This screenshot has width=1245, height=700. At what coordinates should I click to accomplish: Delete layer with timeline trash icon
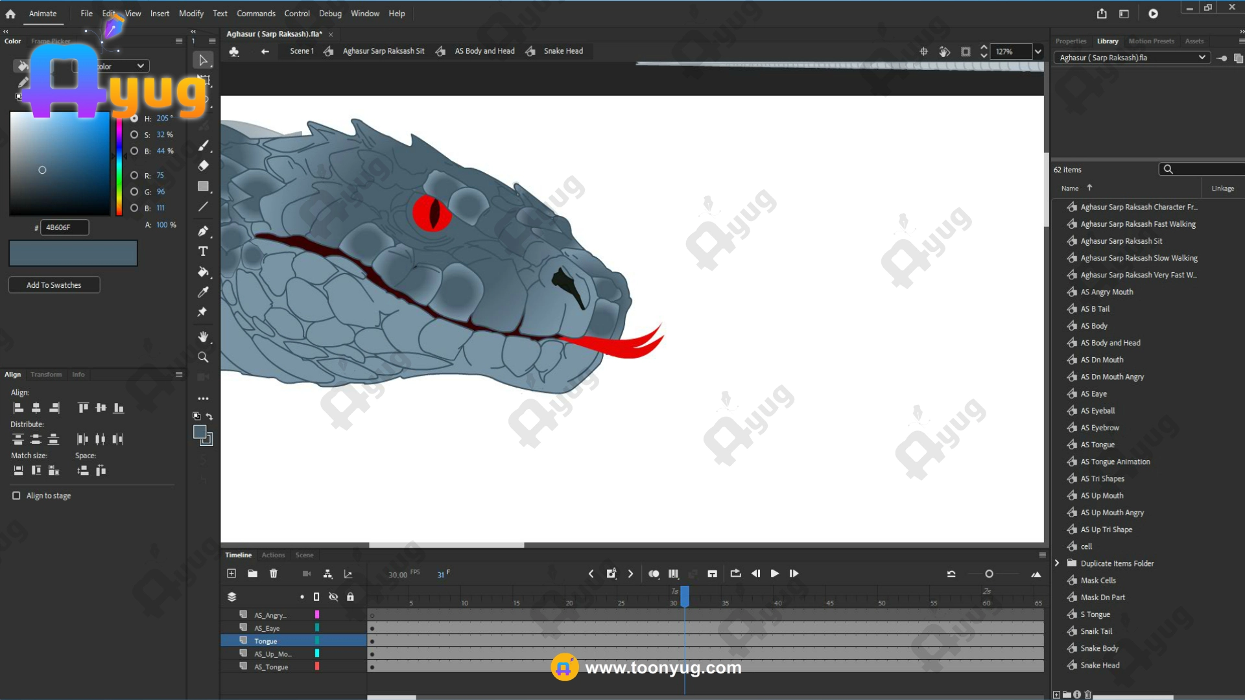(274, 574)
